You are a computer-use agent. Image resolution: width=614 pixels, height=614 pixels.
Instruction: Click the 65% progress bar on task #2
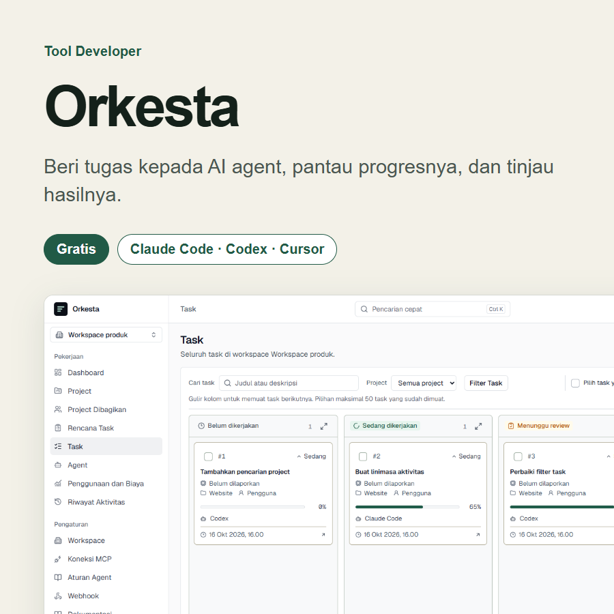pos(407,507)
